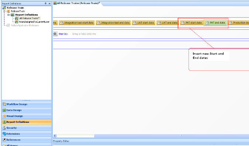Click the pin icon in Report Definitions header

point(46,3)
